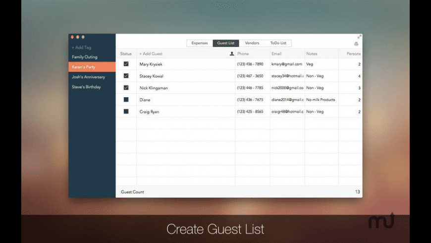This screenshot has height=243, width=431.
Task: Click Craig Ryan's email cell
Action: pos(287,112)
